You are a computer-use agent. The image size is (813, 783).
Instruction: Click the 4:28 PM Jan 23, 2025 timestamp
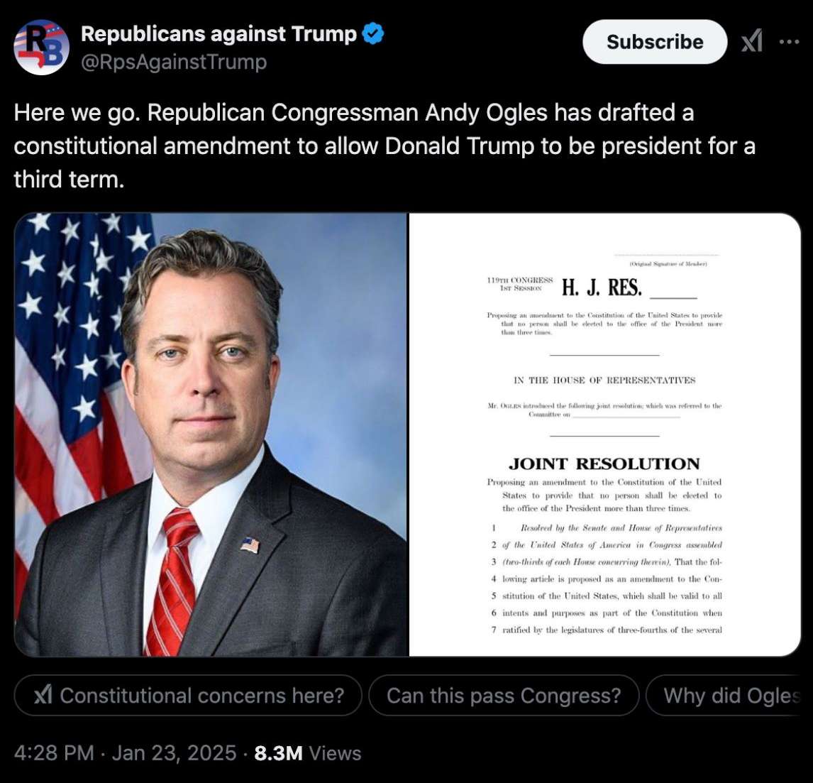[x=125, y=753]
